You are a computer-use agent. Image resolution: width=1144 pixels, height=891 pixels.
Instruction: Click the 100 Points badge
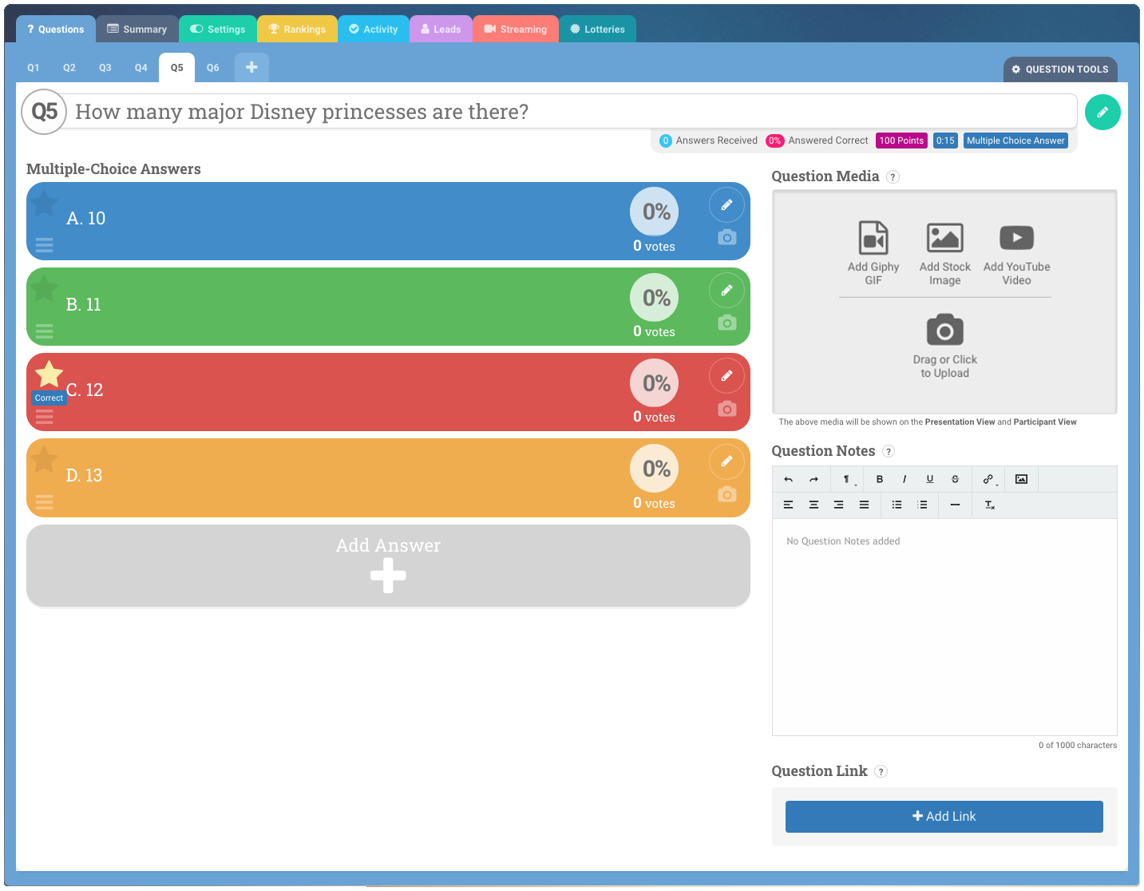click(x=901, y=141)
